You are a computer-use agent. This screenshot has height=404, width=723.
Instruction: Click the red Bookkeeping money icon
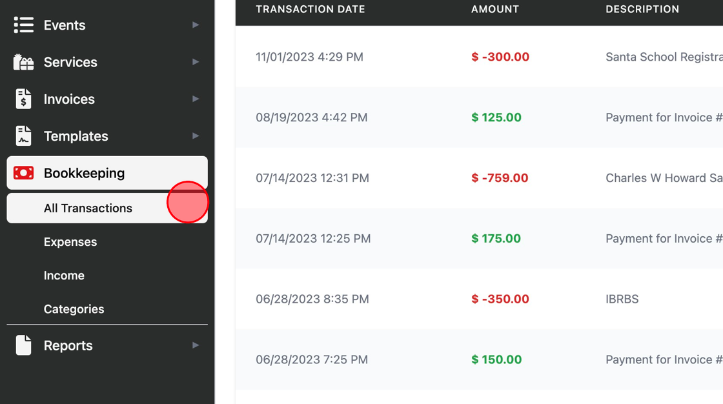point(23,173)
